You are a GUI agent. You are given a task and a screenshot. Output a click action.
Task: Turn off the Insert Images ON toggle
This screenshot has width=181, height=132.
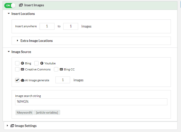[10, 6]
